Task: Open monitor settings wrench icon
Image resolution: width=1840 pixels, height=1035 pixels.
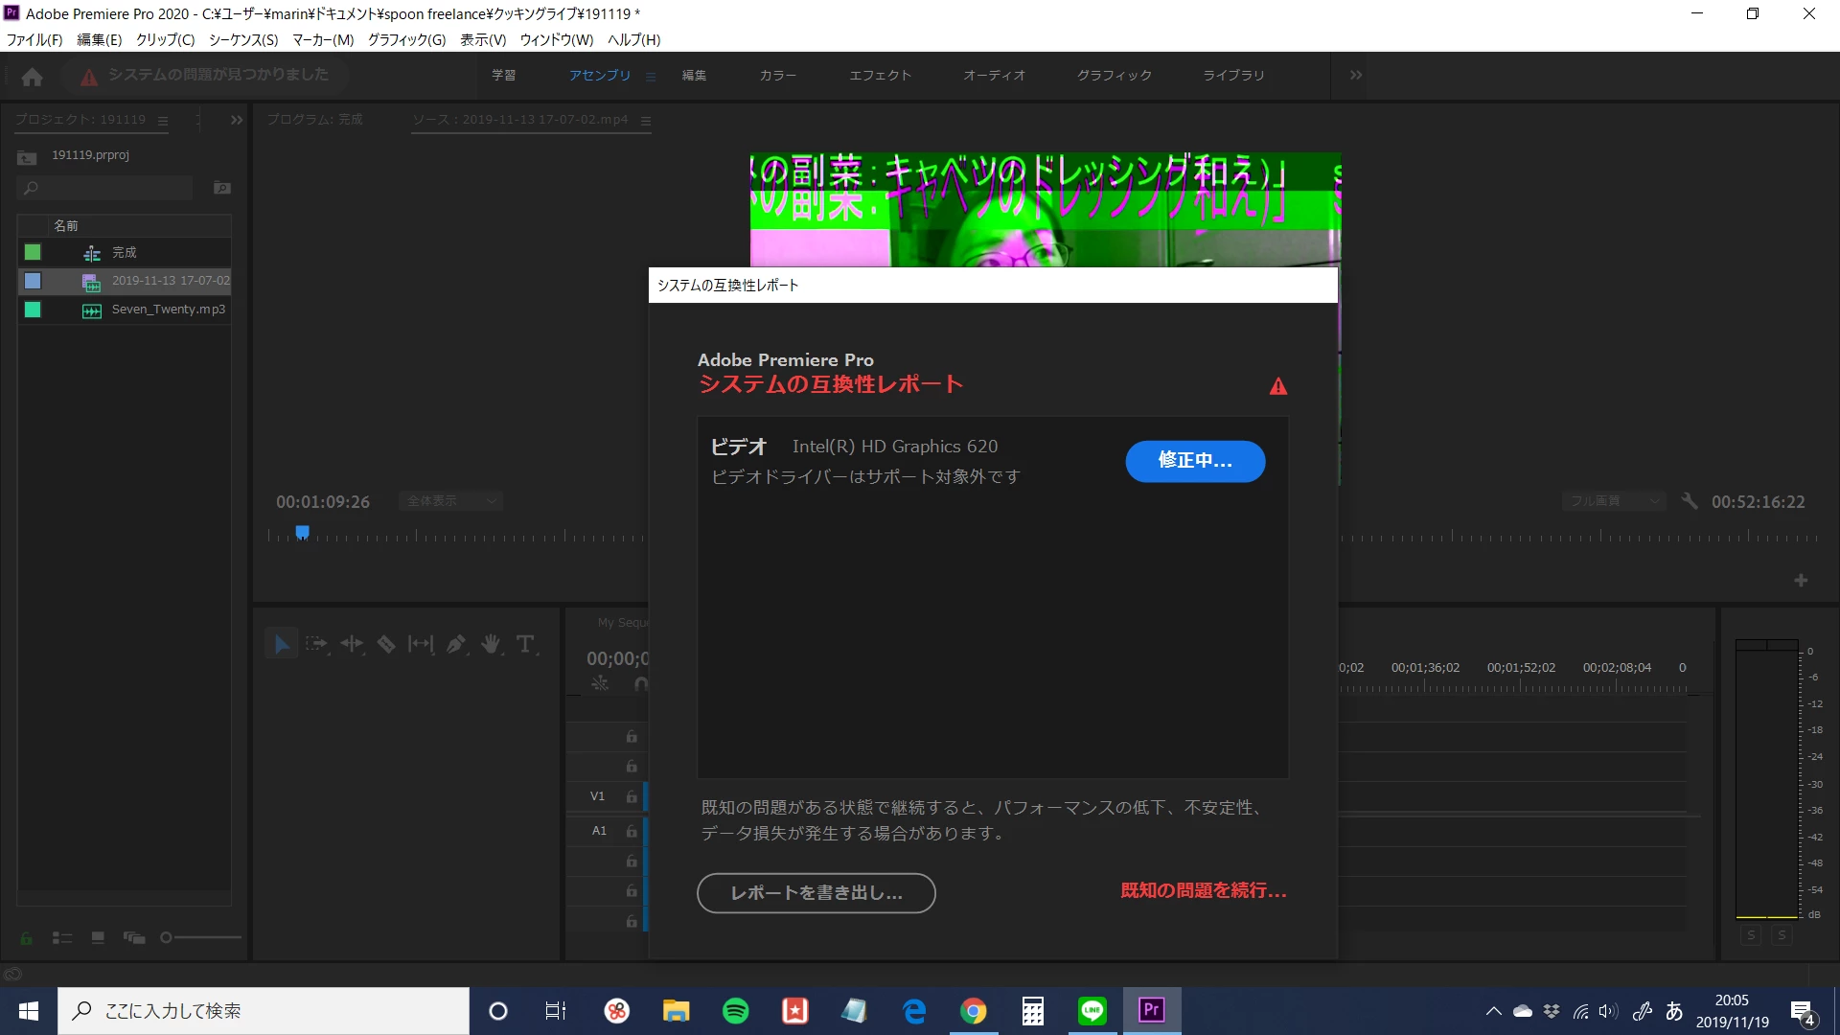Action: (x=1690, y=501)
